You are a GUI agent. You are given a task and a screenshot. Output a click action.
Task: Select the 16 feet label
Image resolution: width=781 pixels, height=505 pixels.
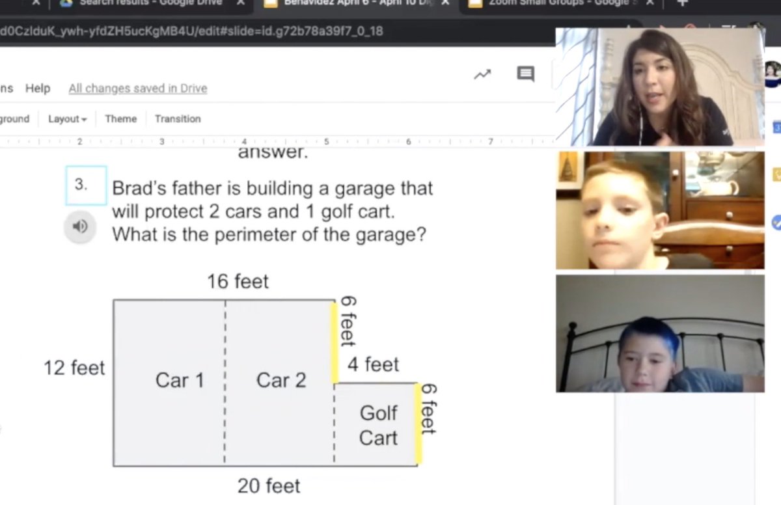coord(238,281)
